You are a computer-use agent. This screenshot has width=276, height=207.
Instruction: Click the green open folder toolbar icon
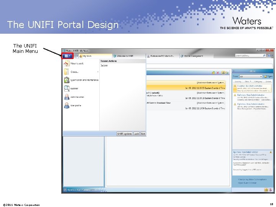pos(214,73)
